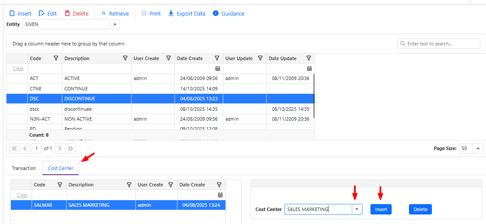
Task: Open filter for bottom grid Date Create column
Action: click(x=219, y=185)
